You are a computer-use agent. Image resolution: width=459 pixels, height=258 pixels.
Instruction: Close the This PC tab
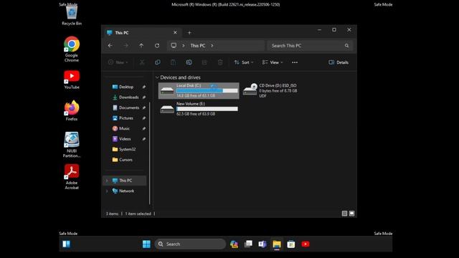(x=175, y=32)
